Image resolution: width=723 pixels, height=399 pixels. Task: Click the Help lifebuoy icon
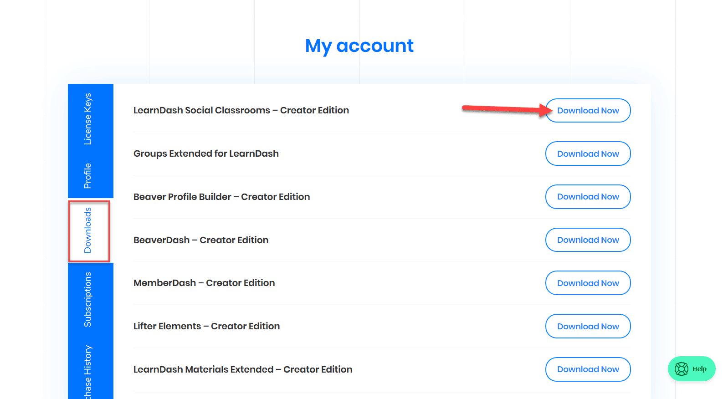682,369
